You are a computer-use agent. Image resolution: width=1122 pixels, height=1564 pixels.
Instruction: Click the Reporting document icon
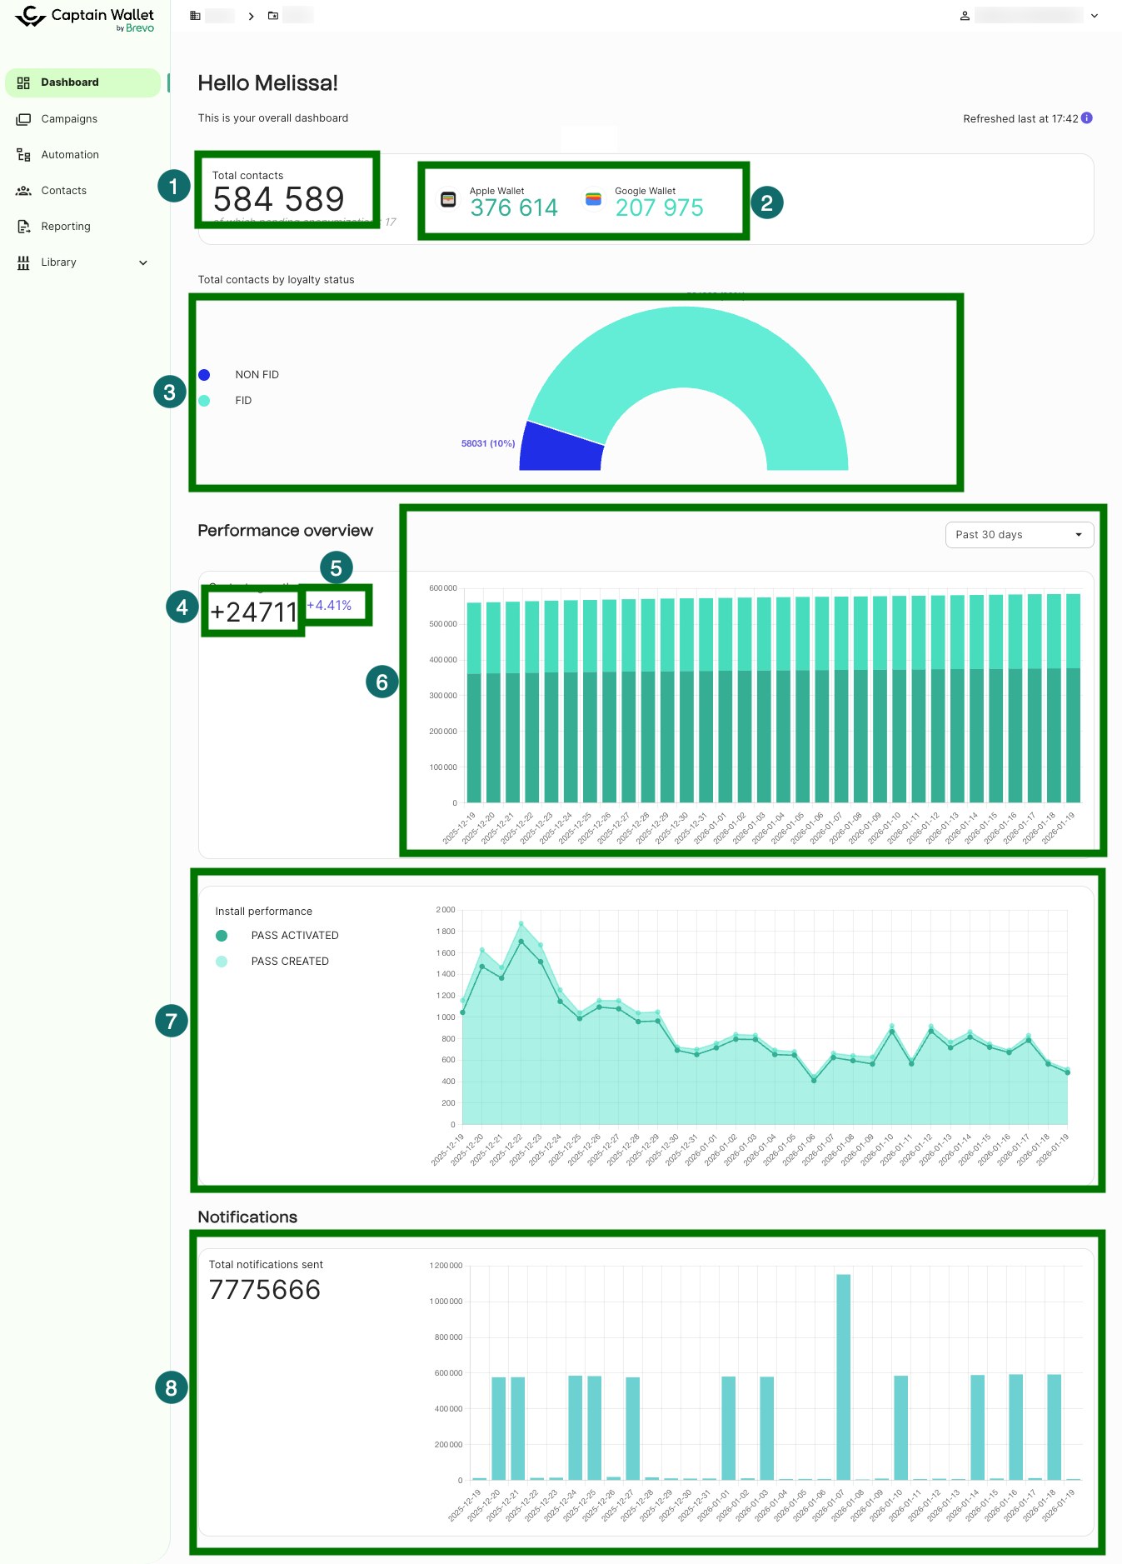pos(23,227)
